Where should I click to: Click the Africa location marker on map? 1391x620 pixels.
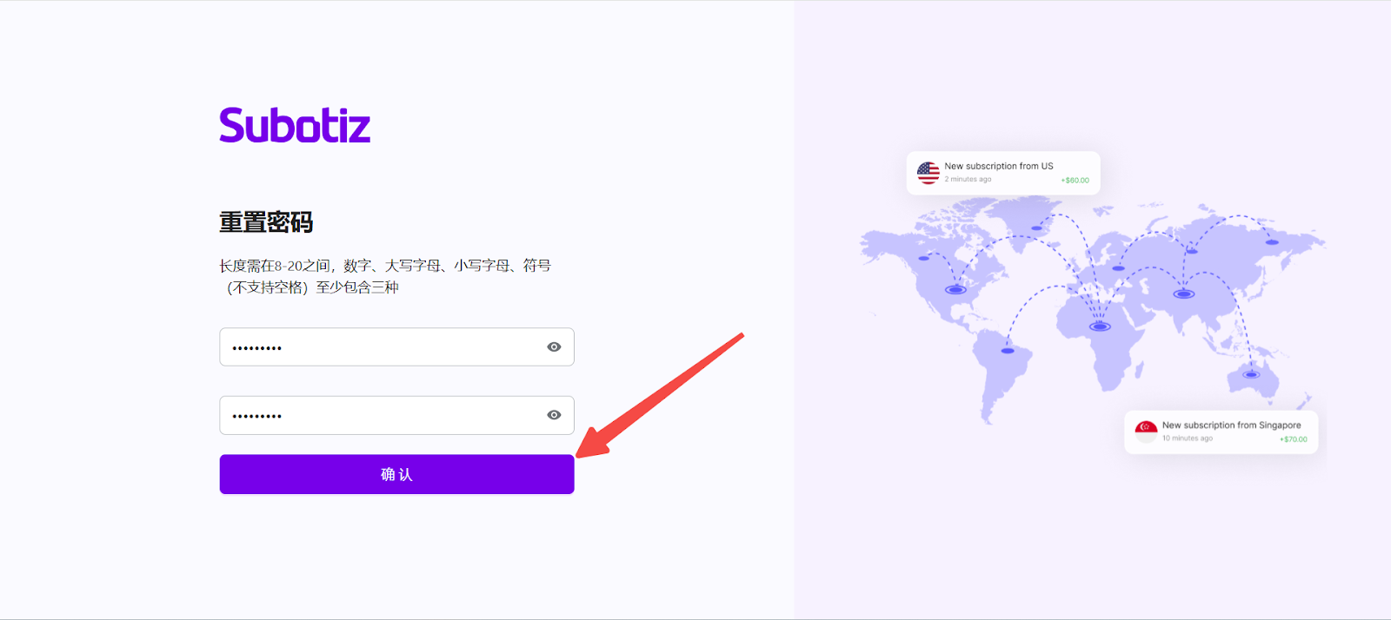click(x=1100, y=326)
